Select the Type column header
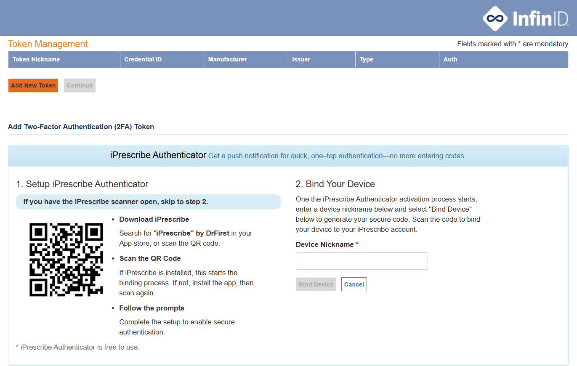The height and width of the screenshot is (366, 577). 366,59
